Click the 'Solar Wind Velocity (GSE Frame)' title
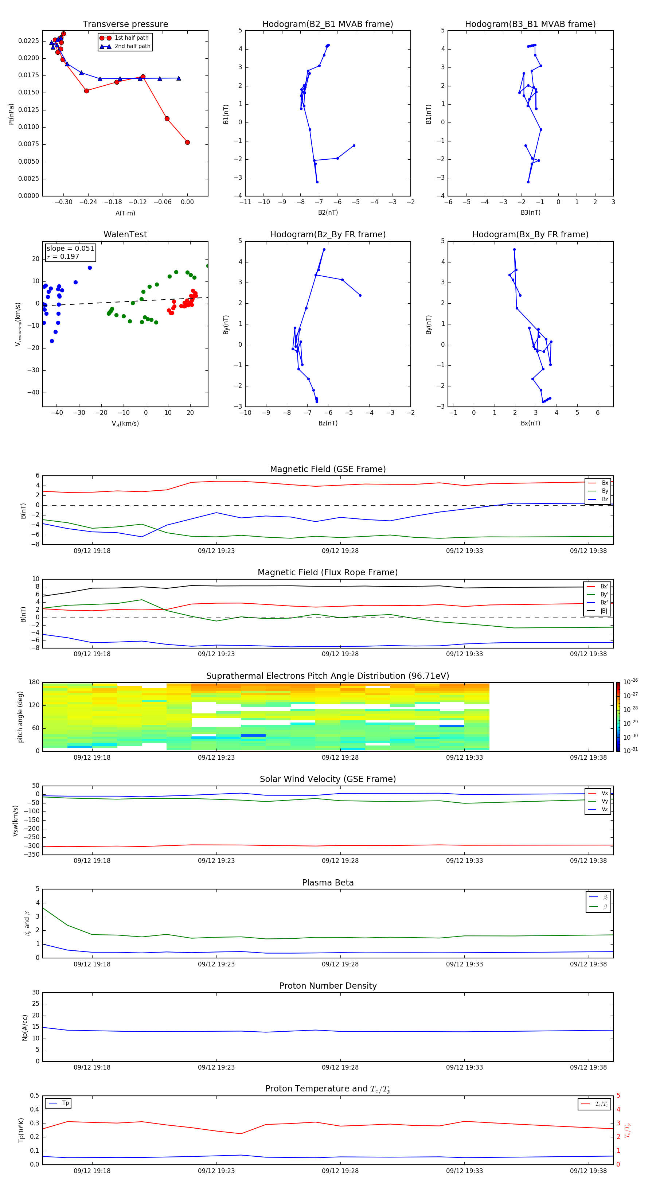Image resolution: width=656 pixels, height=1203 pixels. click(x=328, y=779)
